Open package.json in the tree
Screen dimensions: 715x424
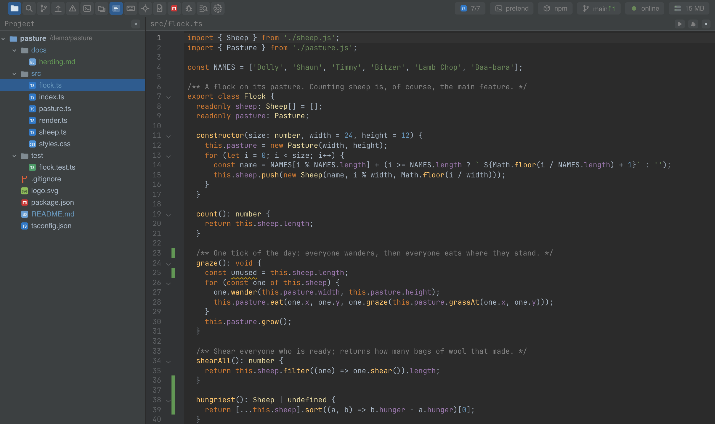(x=72, y=203)
